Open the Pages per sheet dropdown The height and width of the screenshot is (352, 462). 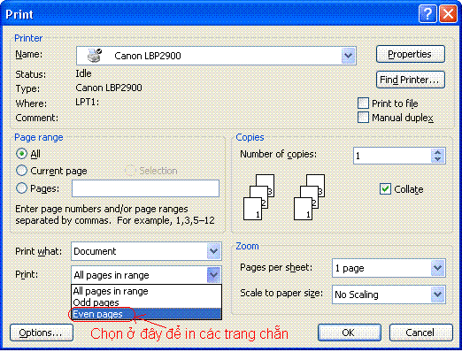click(x=437, y=268)
